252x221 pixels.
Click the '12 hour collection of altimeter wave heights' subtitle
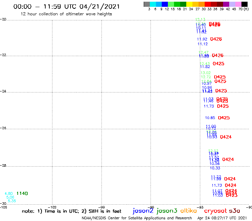[66, 14]
